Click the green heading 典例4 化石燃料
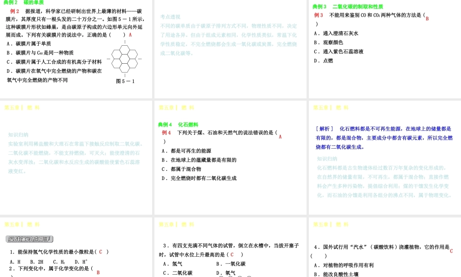Screen dimensions: 461x277 pos(178,125)
